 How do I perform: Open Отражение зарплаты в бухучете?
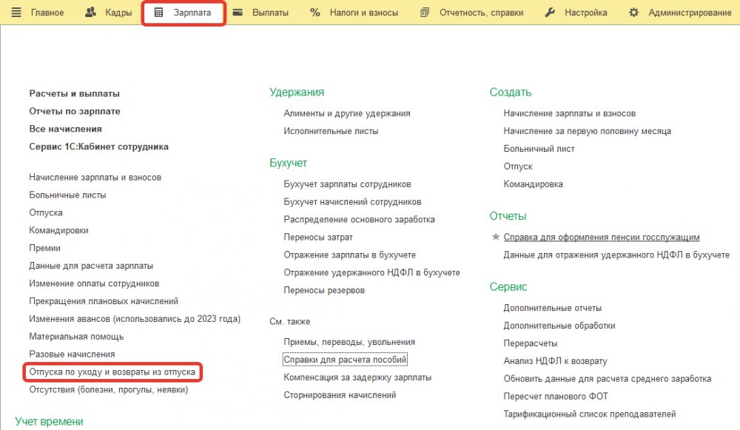click(x=349, y=255)
